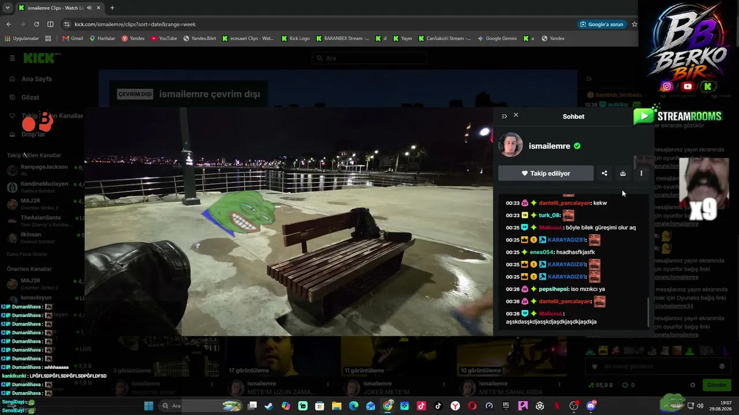
Task: Open the Windows Start menu
Action: click(148, 406)
